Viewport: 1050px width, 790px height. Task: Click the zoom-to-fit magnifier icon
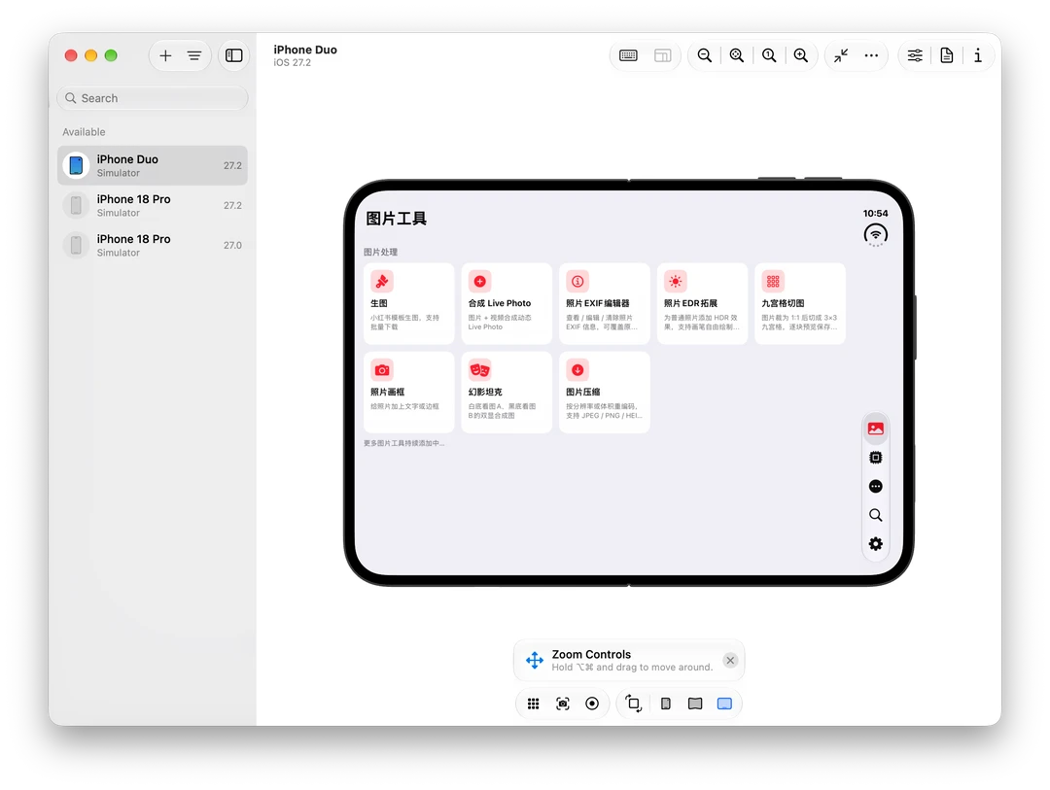737,55
